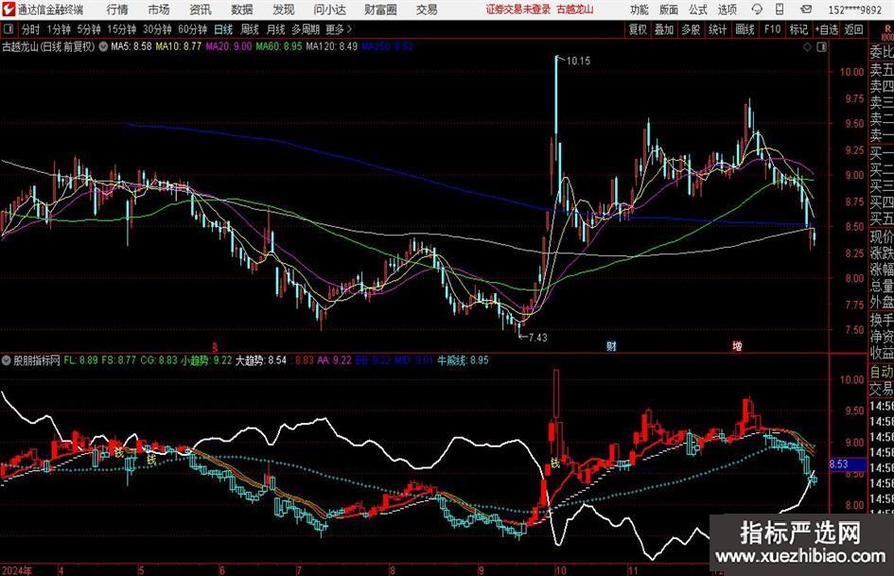Open the 财富圈 menu
The height and width of the screenshot is (576, 894).
point(380,9)
